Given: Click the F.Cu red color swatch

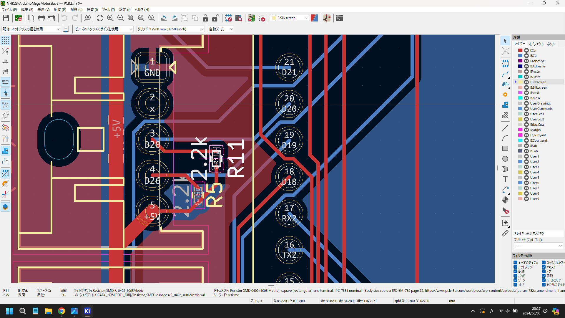Looking at the screenshot, I should point(520,50).
